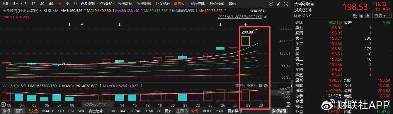
Task: Expand K线叠加 overlay dropdown
Action: pyautogui.click(x=107, y=4)
